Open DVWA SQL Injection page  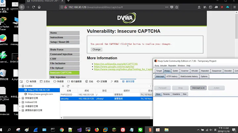(64, 77)
